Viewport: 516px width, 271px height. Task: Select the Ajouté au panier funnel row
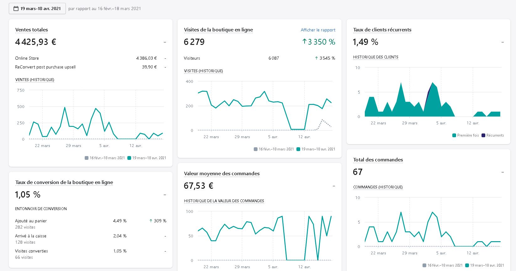91,224
